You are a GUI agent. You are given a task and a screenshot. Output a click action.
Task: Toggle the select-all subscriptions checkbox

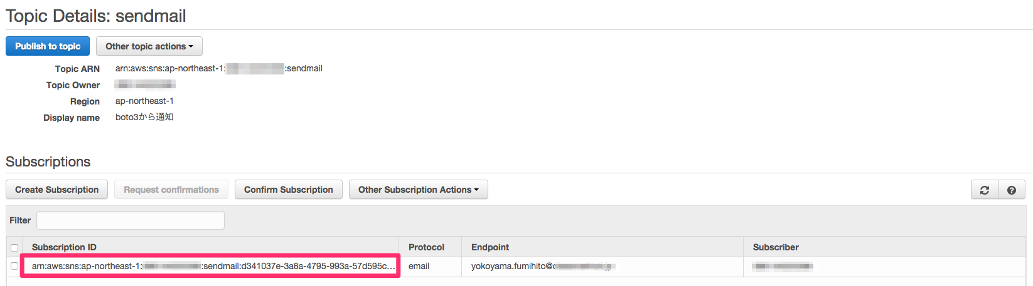click(x=14, y=248)
